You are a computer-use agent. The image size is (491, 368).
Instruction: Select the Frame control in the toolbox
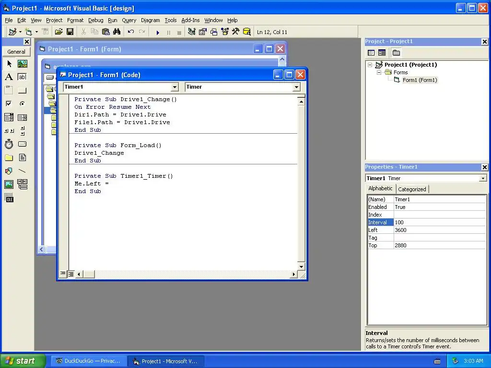9,91
